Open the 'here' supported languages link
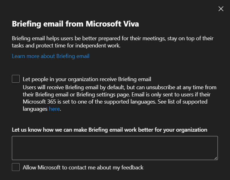This screenshot has height=180, width=230. (54, 109)
